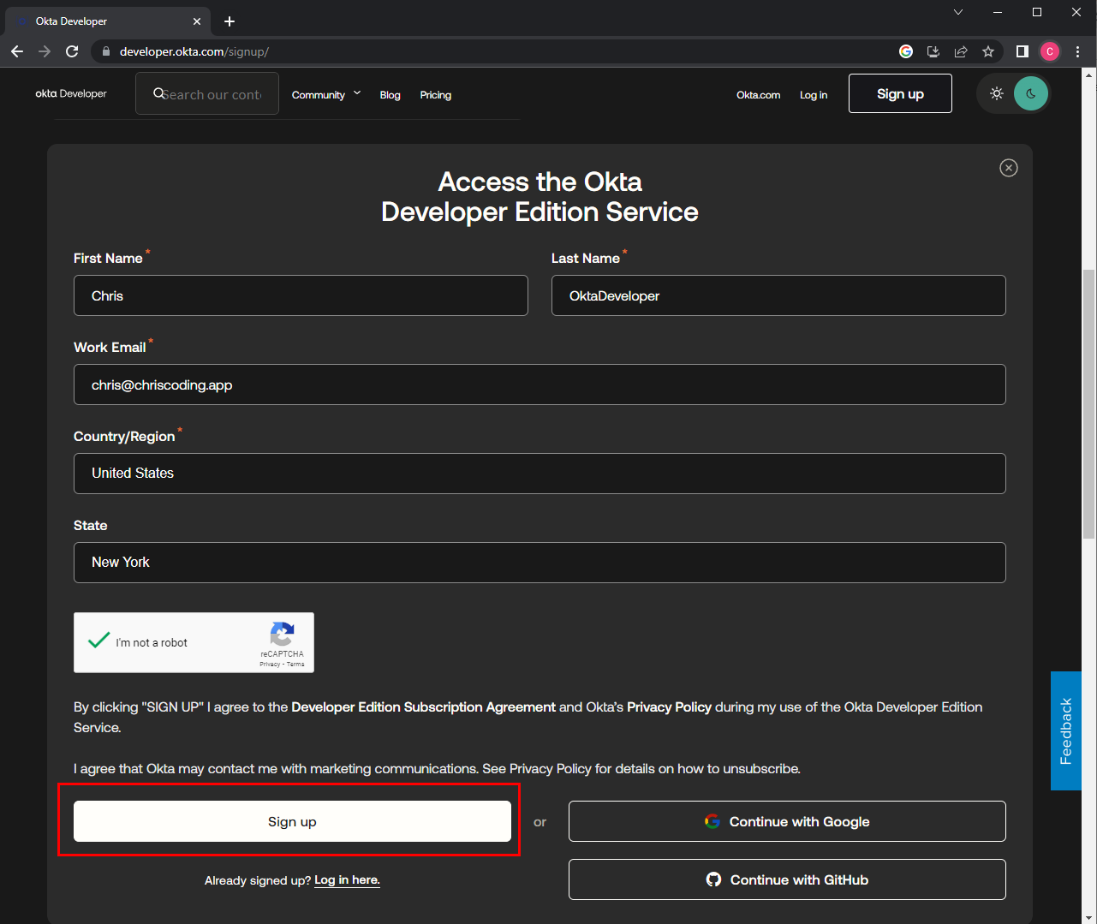Image resolution: width=1097 pixels, height=924 pixels.
Task: Click the page vertical scrollbar
Action: (1088, 402)
